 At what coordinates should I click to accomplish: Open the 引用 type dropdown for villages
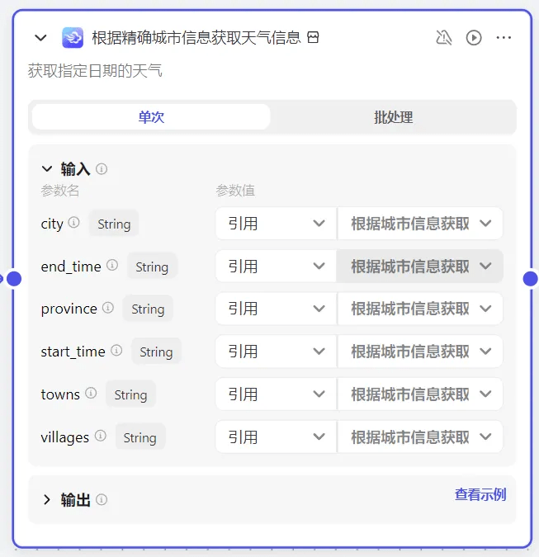point(276,437)
